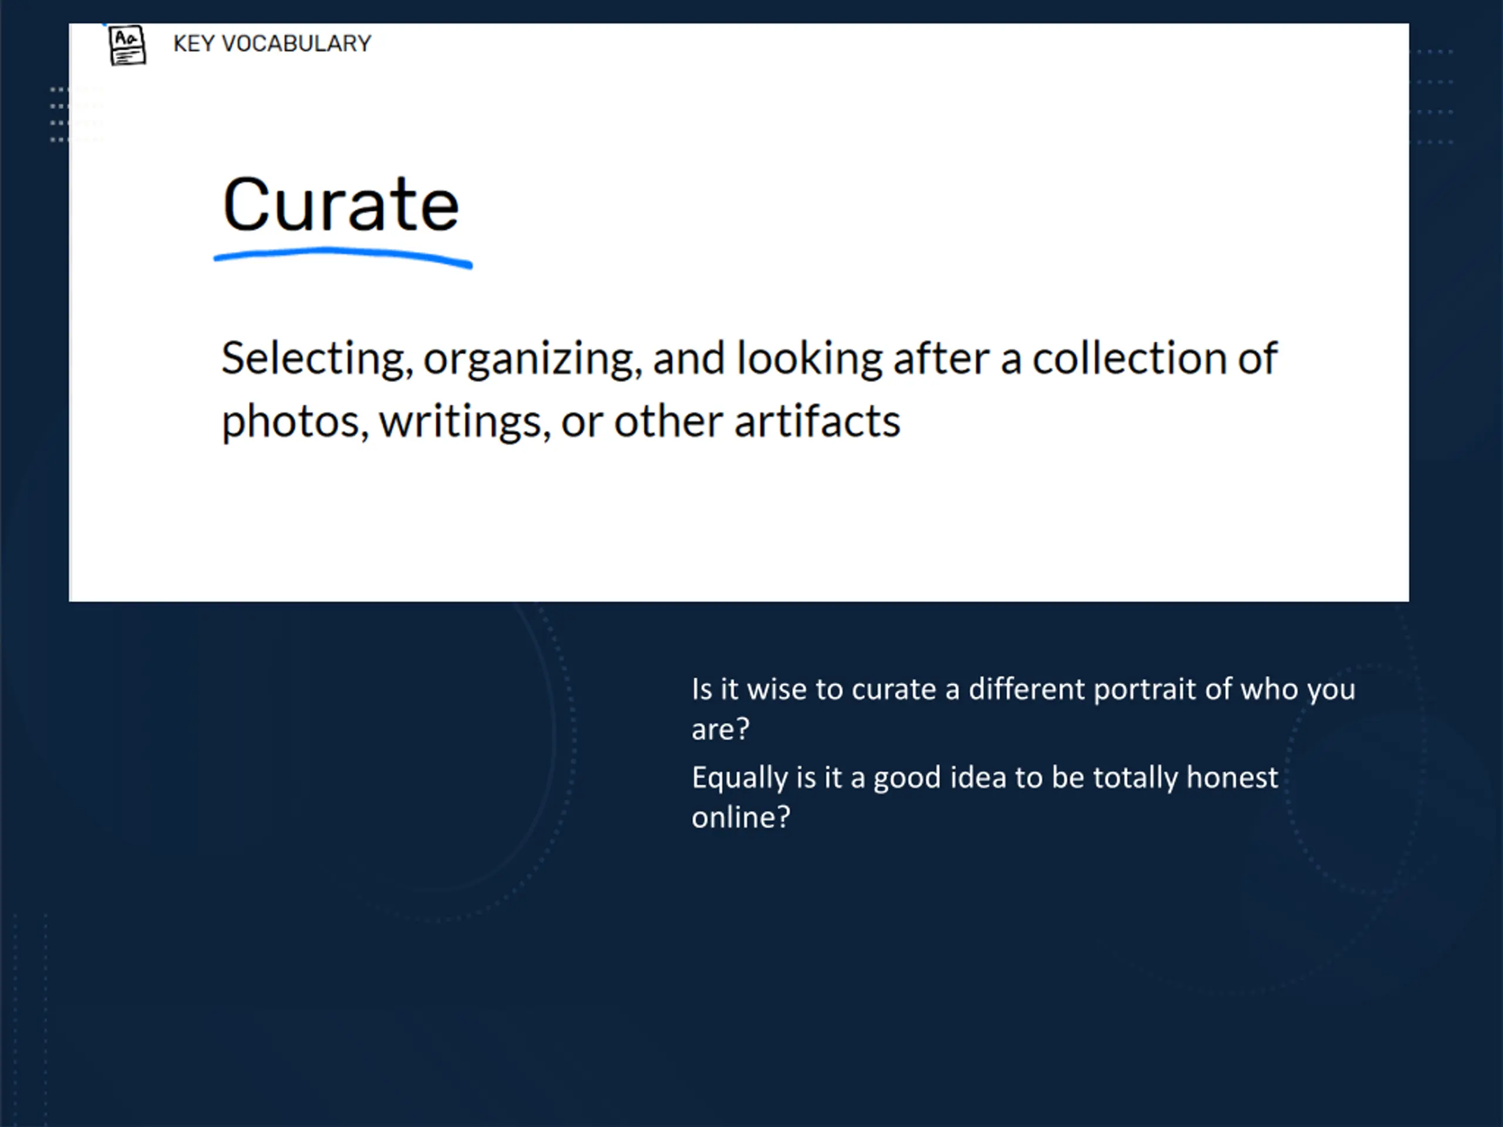The image size is (1503, 1127).
Task: Click the key vocabulary Aa document icon
Action: (127, 45)
